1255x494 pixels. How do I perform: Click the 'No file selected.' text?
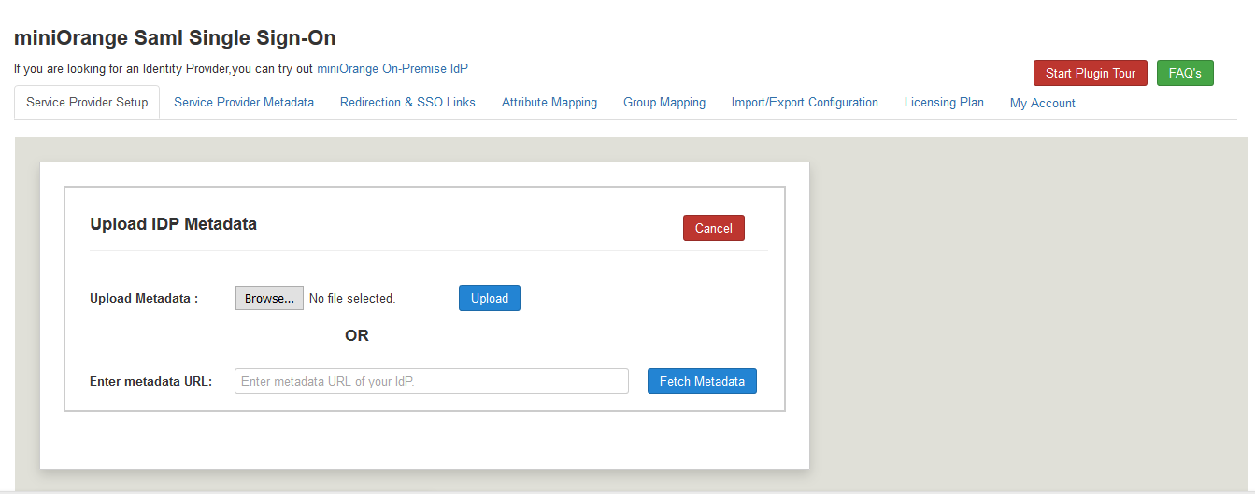click(x=352, y=299)
